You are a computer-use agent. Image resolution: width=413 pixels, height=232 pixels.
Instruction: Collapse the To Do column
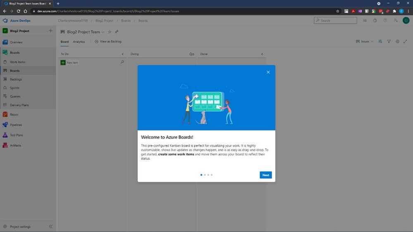pos(122,54)
